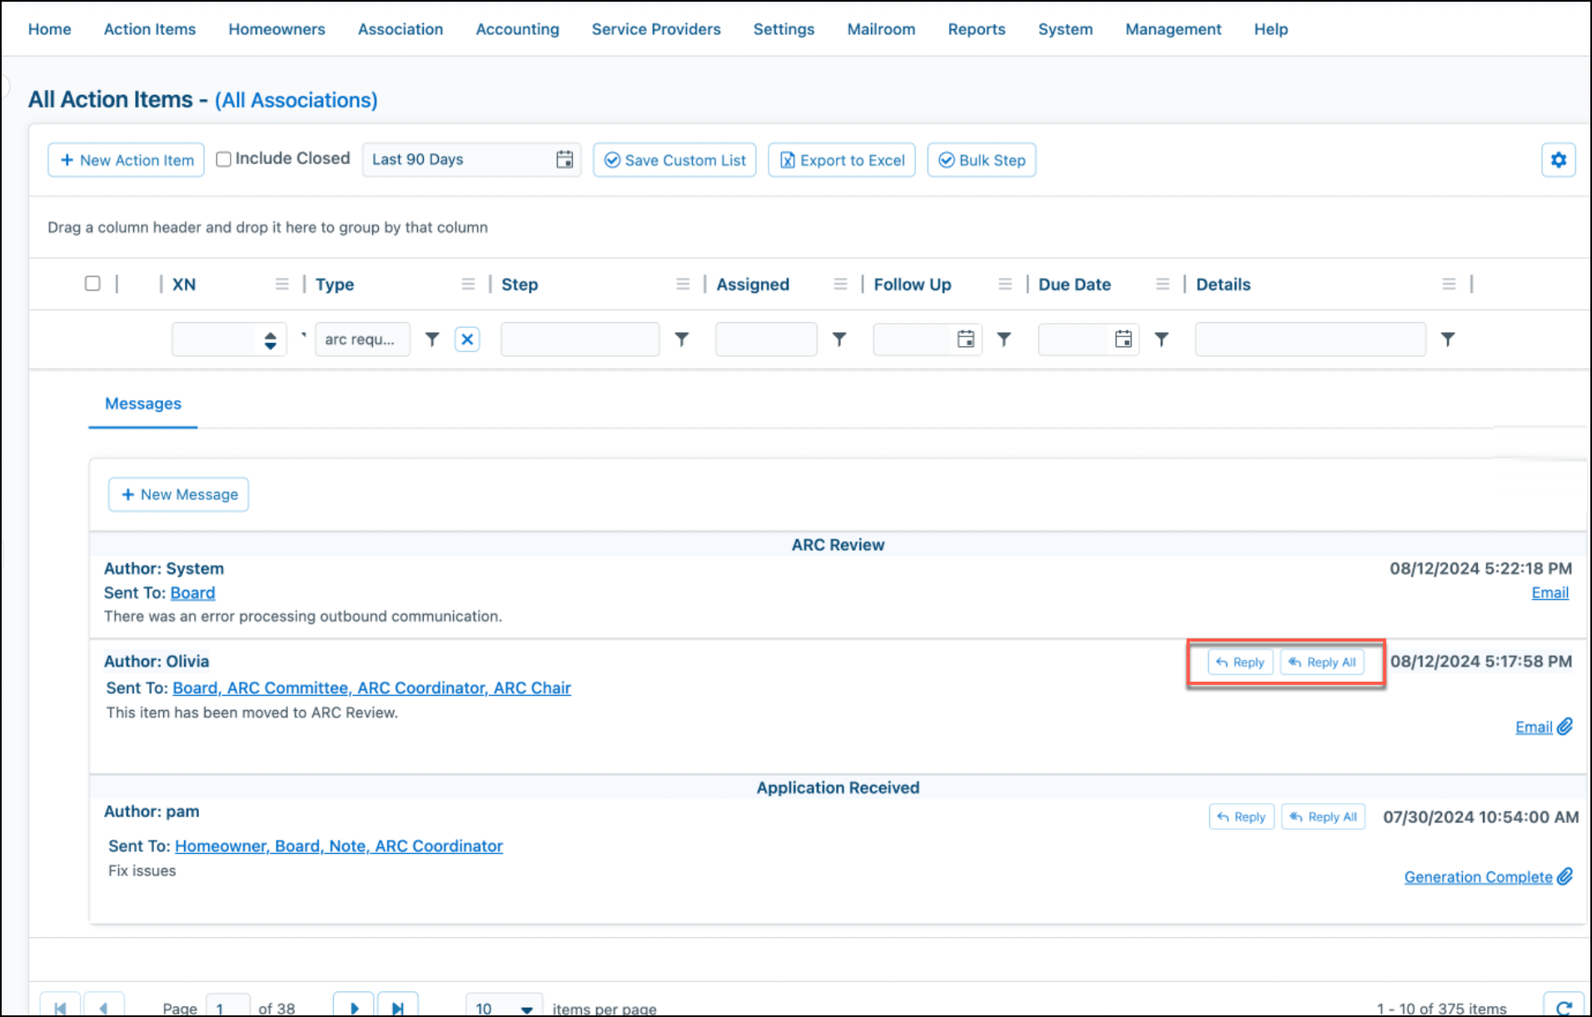Open the gear settings icon on the toolbar
Screen dimensions: 1592x1017
1558,159
